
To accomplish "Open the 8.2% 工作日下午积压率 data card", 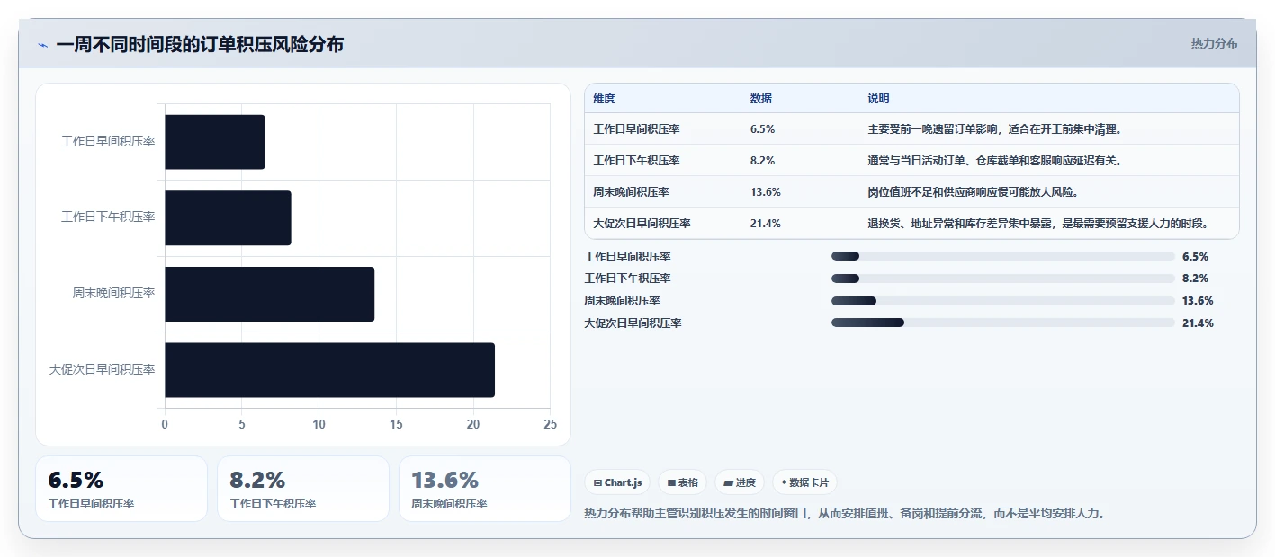I will (303, 489).
